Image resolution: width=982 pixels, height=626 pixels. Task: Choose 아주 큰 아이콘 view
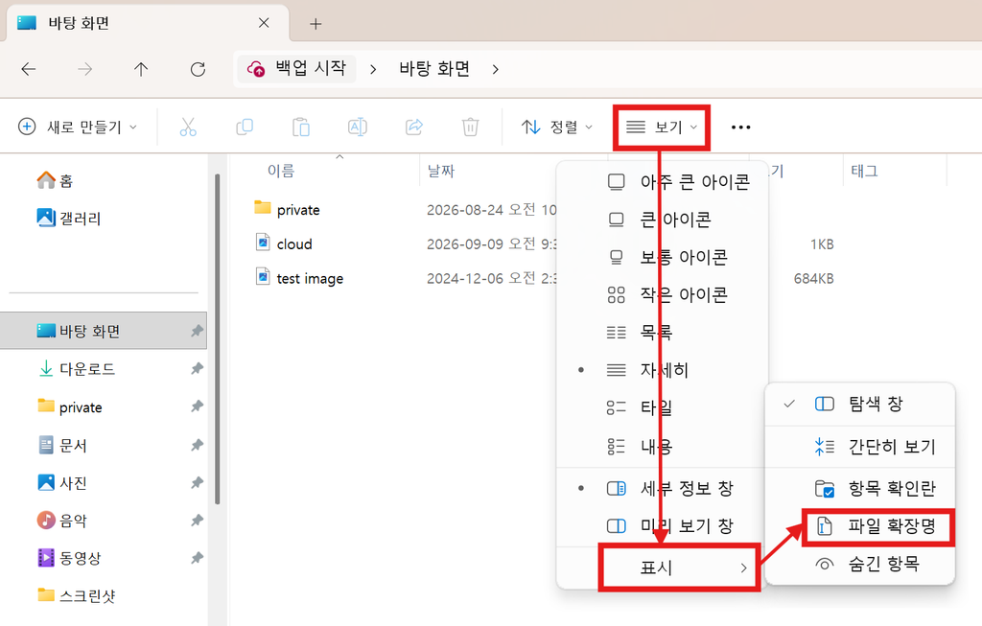[662, 182]
